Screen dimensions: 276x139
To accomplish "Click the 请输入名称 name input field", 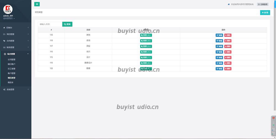I will 50,24.
